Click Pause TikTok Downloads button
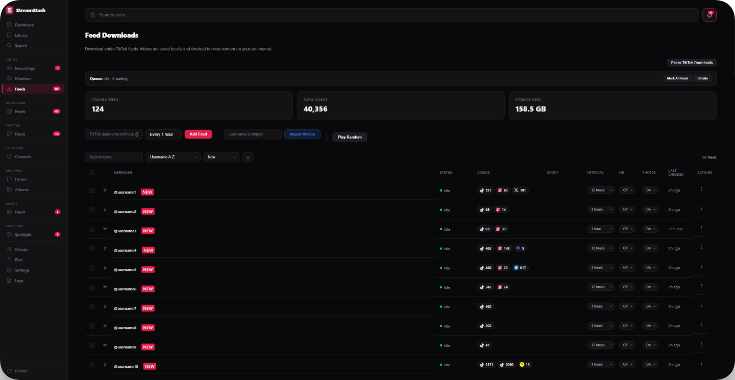This screenshot has height=380, width=735. point(691,63)
